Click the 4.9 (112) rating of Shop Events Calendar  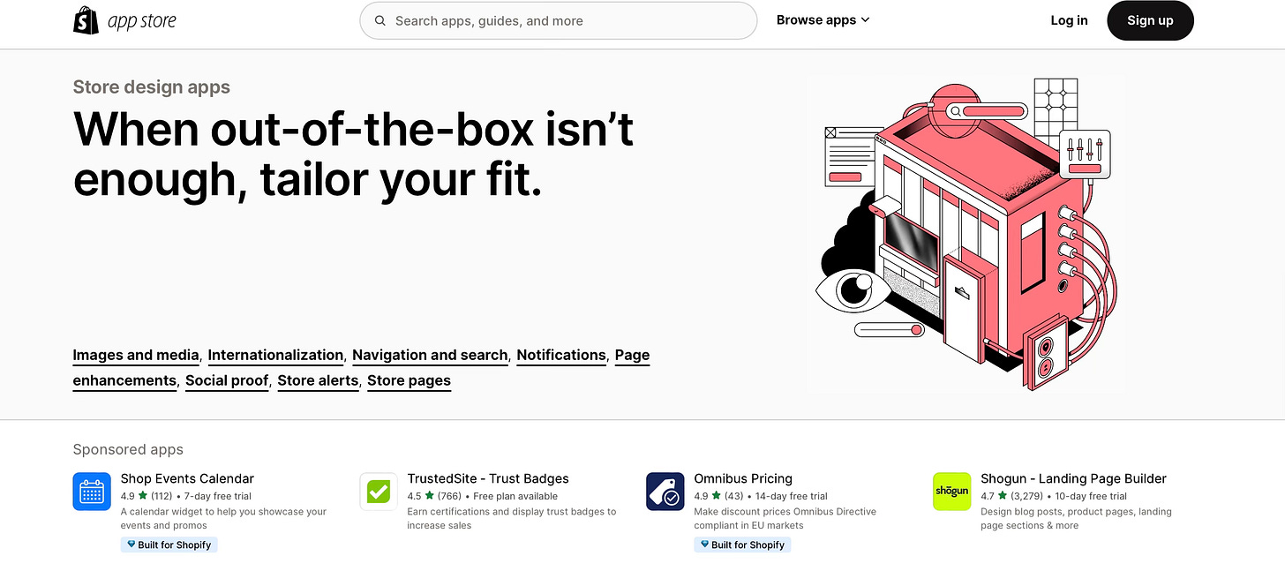pyautogui.click(x=147, y=496)
